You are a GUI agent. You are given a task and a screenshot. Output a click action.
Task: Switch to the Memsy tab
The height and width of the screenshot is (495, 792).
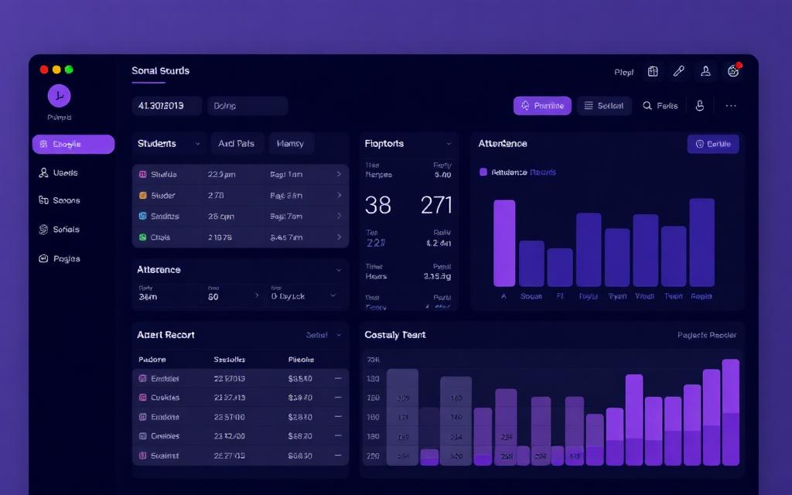291,143
